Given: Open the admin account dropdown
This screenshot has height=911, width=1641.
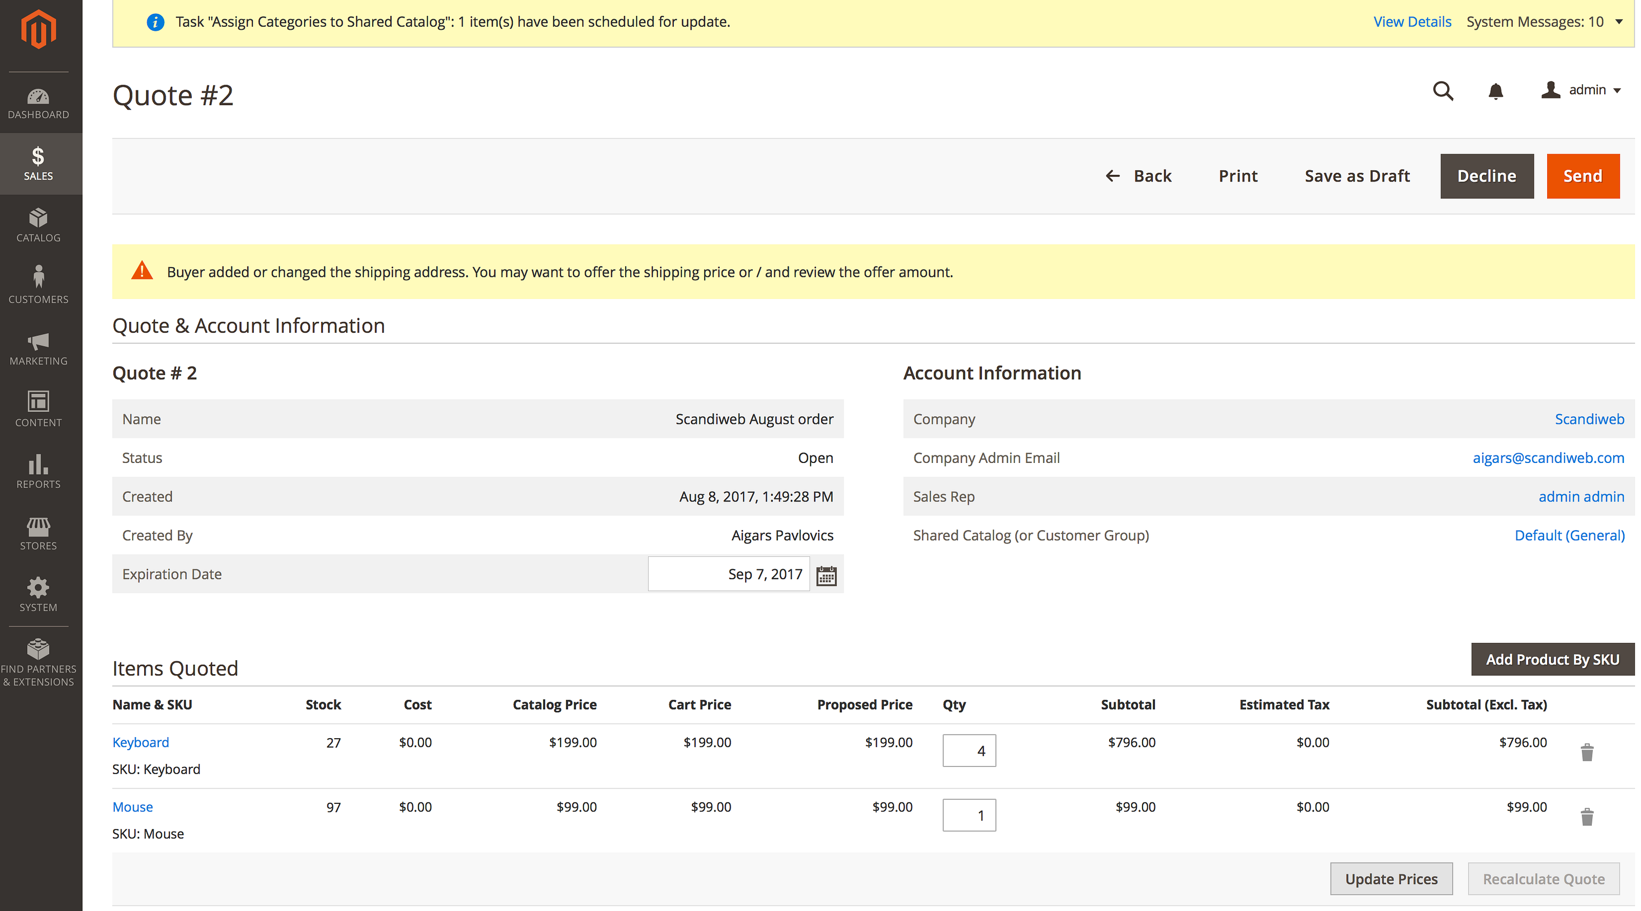Looking at the screenshot, I should pyautogui.click(x=1580, y=90).
